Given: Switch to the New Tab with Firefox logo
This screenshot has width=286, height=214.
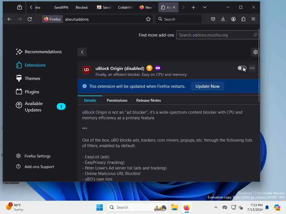Looking at the screenshot, I should [147, 8].
